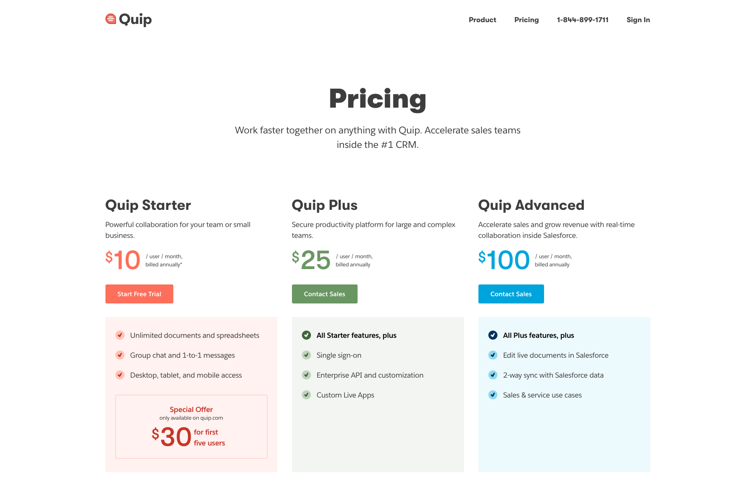Click Contact Sales under Quip Advanced
The width and height of the screenshot is (750, 483).
coord(511,294)
